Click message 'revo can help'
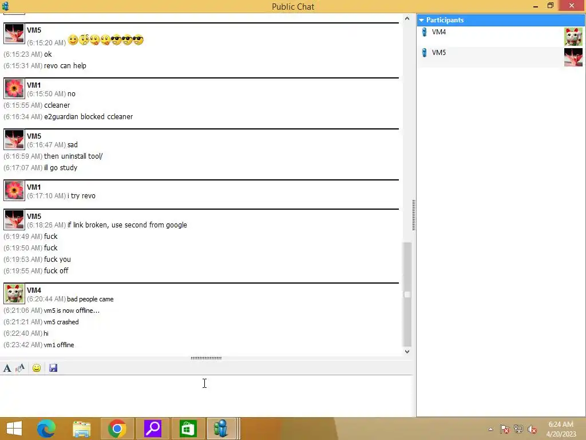 65,66
